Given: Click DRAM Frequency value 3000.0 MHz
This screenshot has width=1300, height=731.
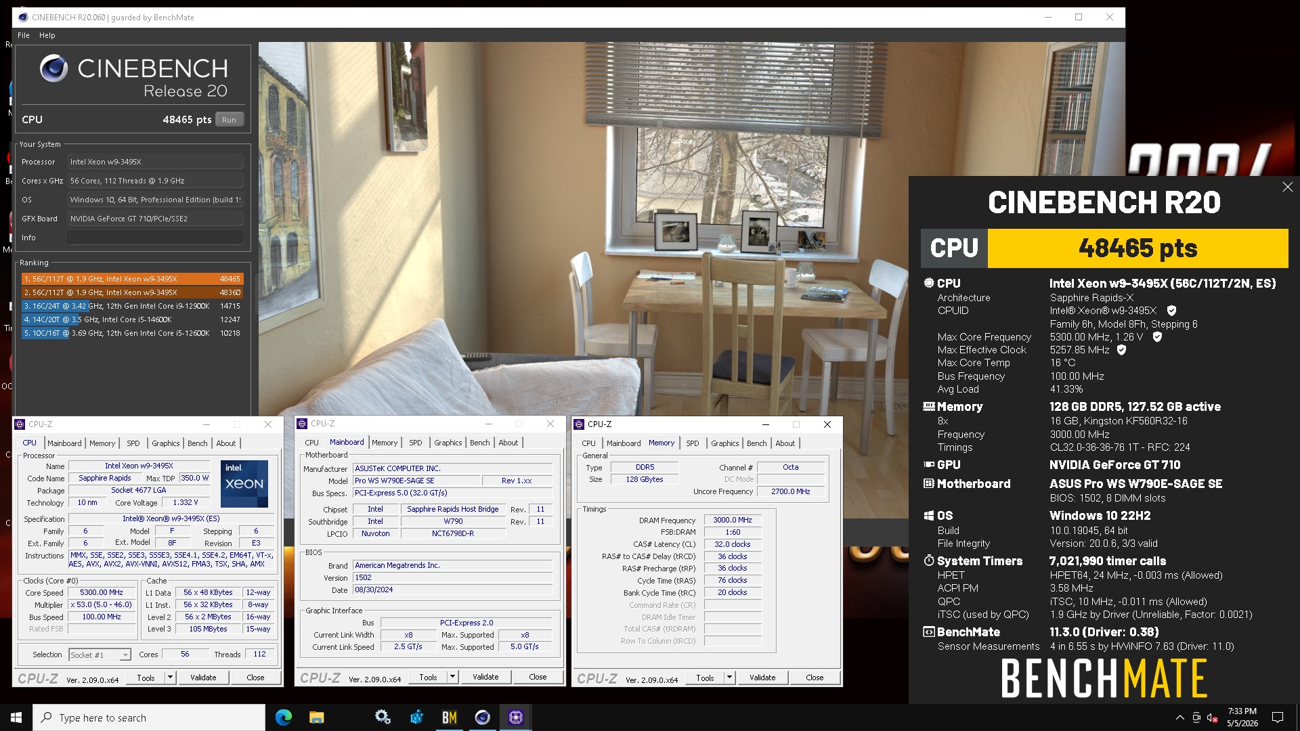Looking at the screenshot, I should click(x=733, y=520).
